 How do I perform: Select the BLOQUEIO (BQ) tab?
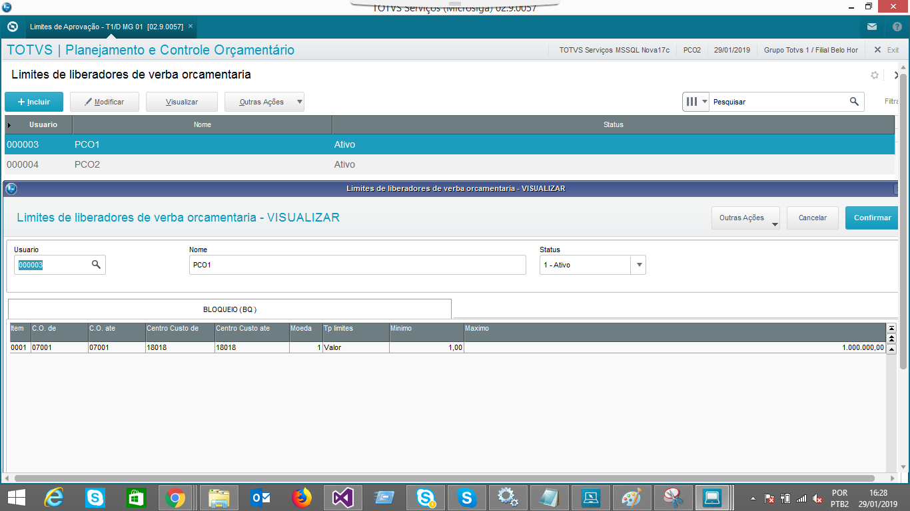pos(230,309)
